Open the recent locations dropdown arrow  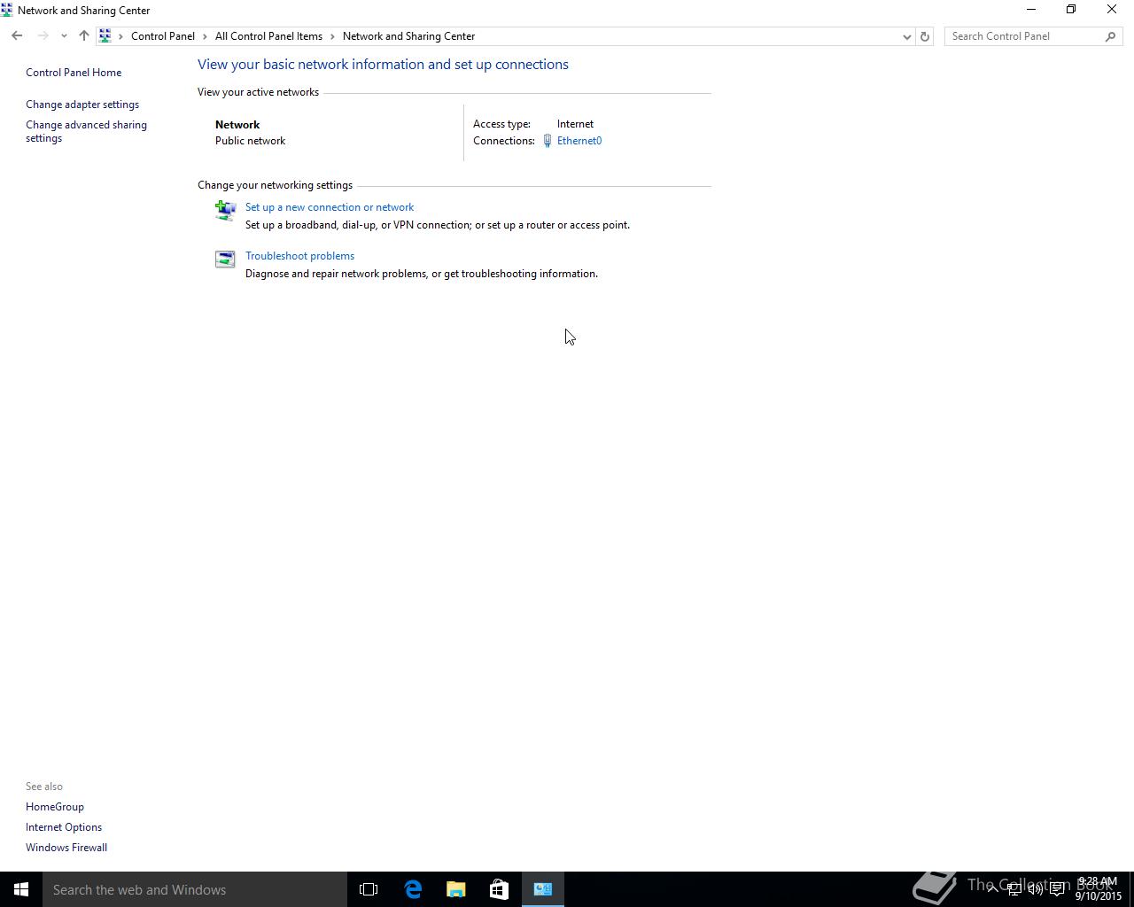point(64,36)
